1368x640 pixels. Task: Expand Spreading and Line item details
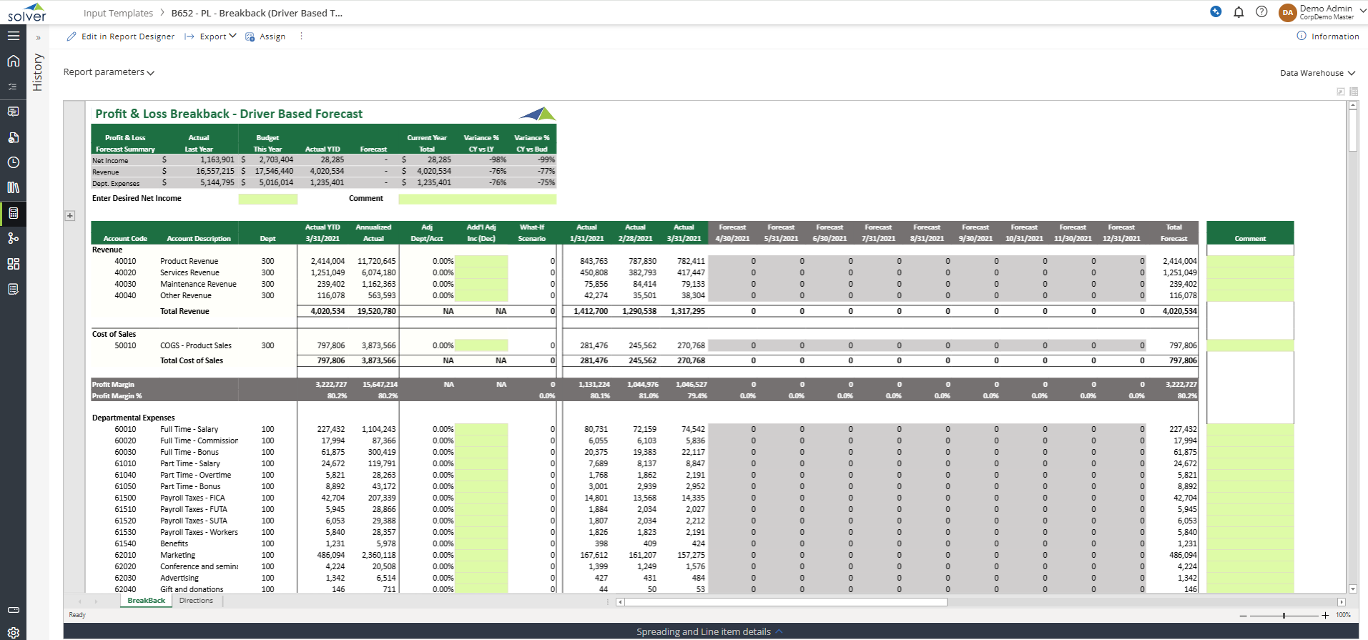tap(709, 631)
